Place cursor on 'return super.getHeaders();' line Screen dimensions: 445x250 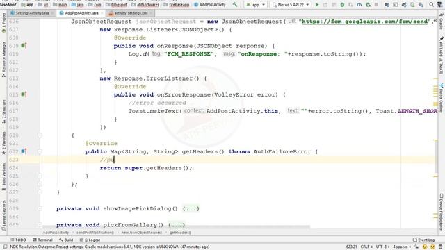pyautogui.click(x=146, y=168)
